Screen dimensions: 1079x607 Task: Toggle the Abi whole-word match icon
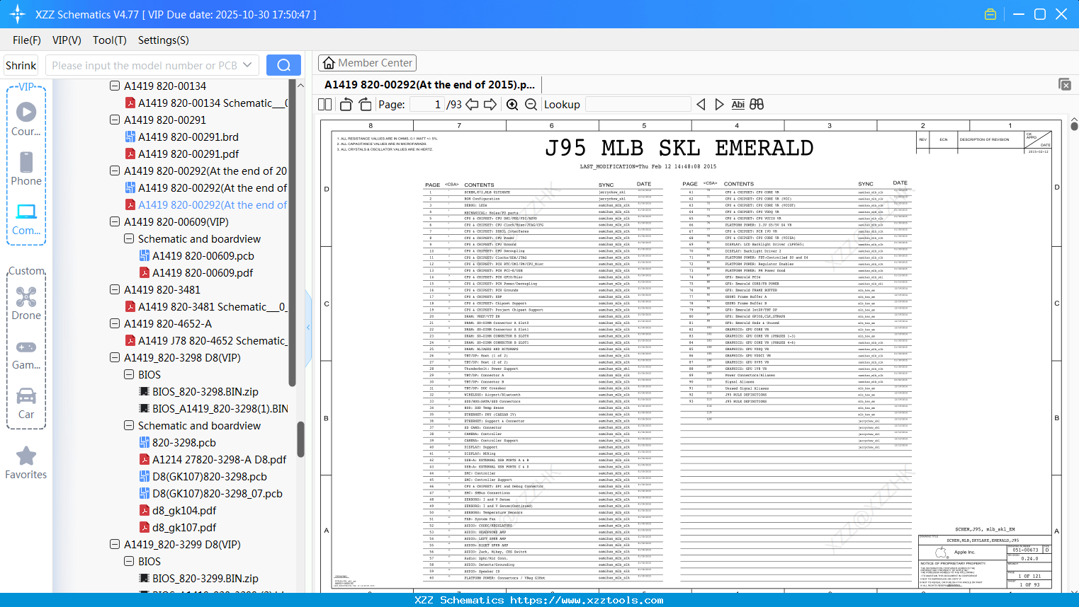coord(738,104)
